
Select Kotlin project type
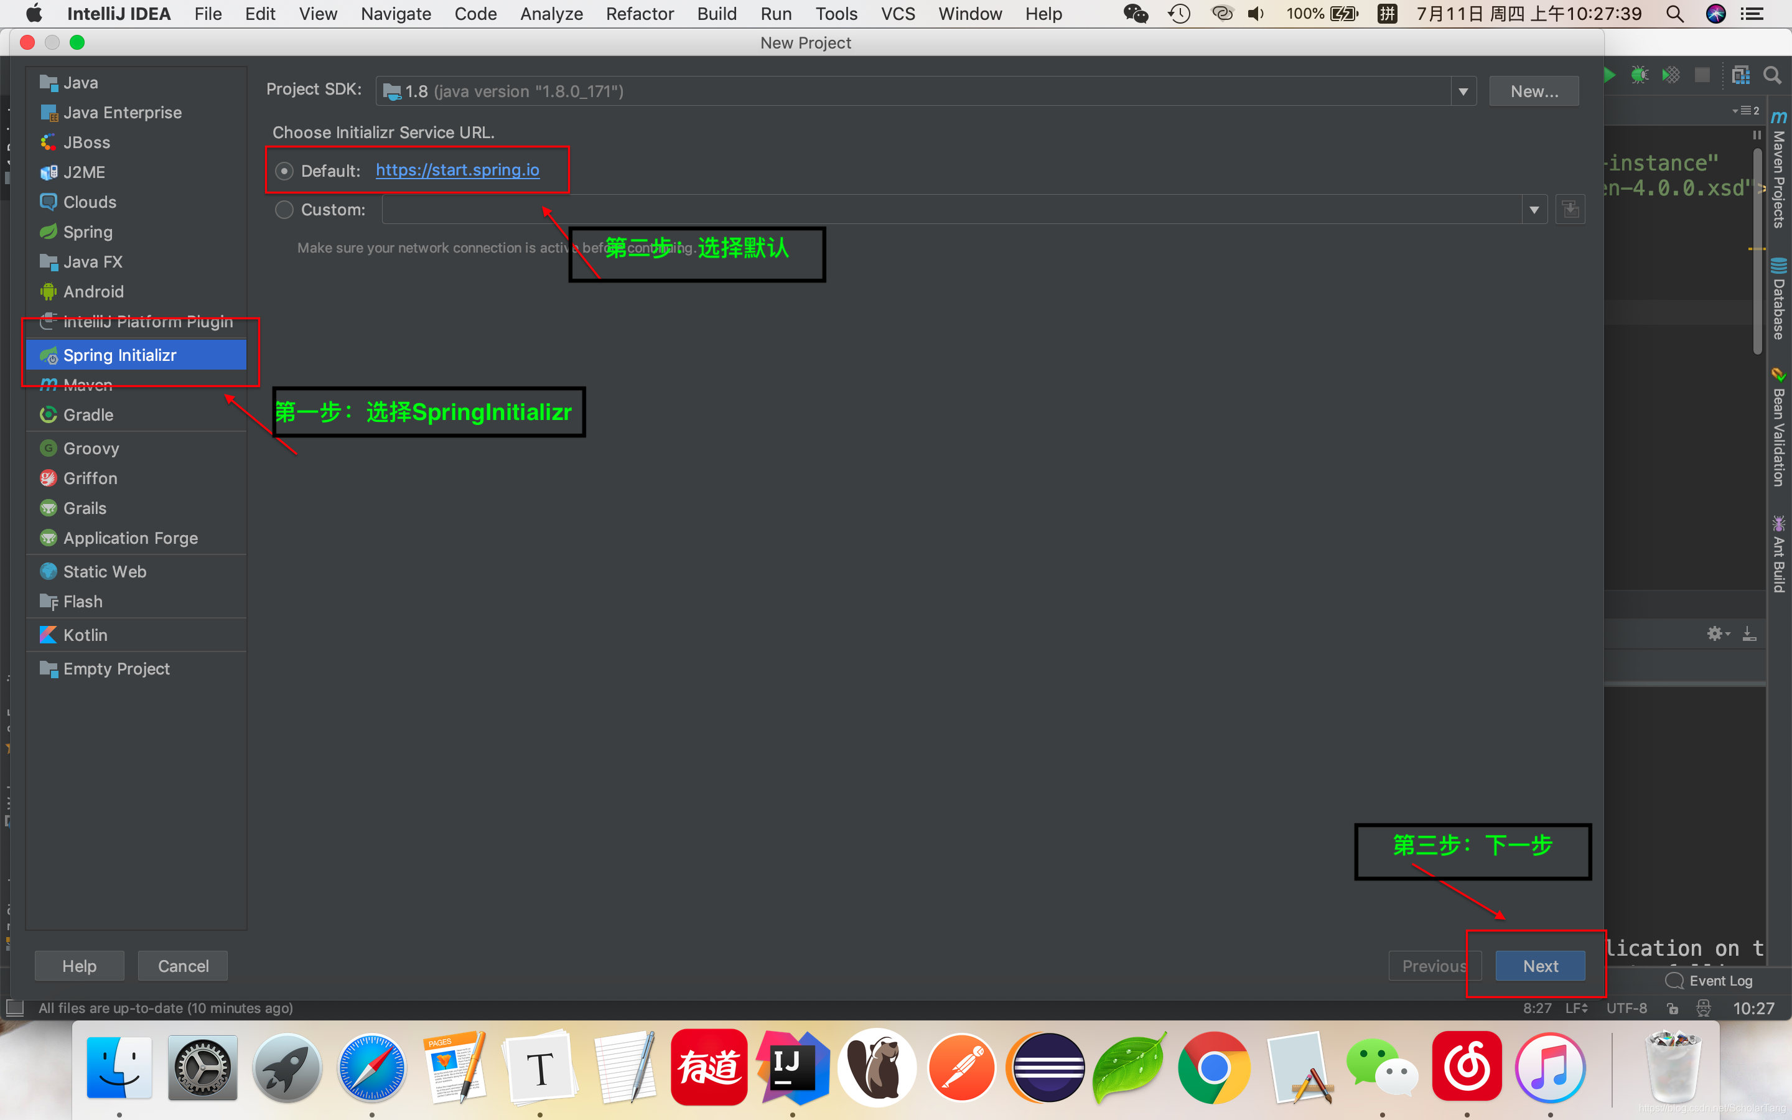coord(136,635)
